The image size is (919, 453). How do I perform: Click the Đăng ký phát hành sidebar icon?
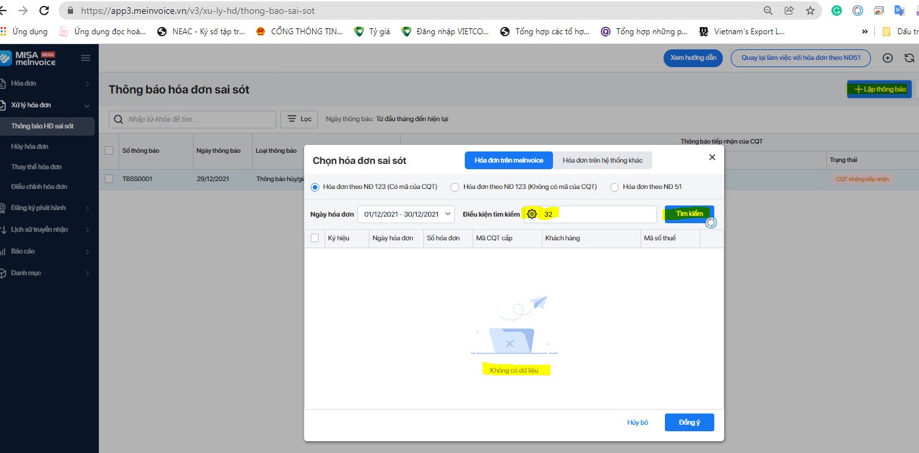pos(3,208)
